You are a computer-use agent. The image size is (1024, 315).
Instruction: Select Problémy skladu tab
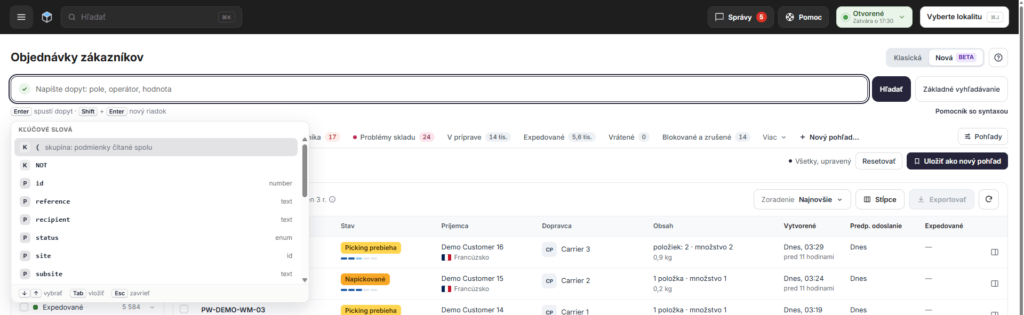tap(393, 137)
